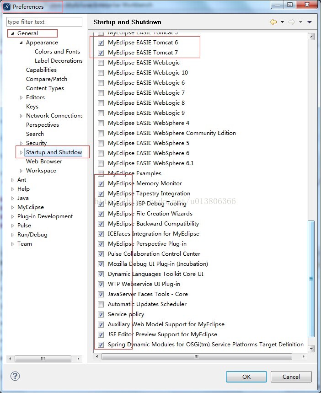Click the help question mark icon
Image resolution: width=321 pixels, height=393 pixels.
15,376
